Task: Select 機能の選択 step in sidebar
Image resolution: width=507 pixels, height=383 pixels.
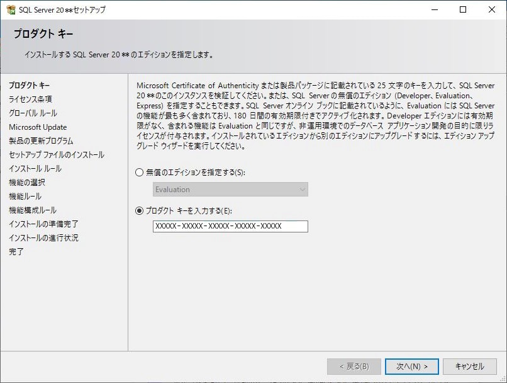Action: coord(27,183)
